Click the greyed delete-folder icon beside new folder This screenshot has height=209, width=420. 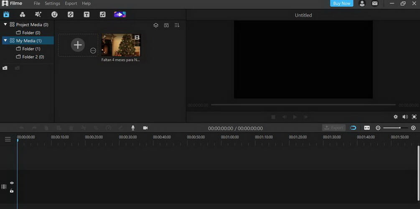point(18,68)
